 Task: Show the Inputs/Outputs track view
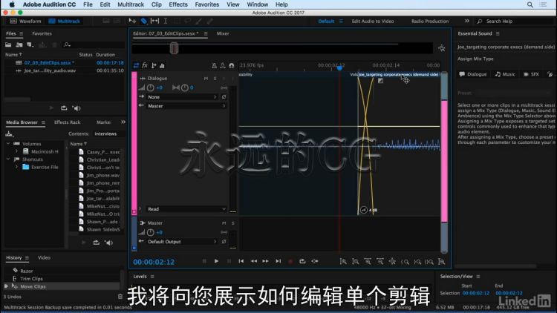point(136,65)
